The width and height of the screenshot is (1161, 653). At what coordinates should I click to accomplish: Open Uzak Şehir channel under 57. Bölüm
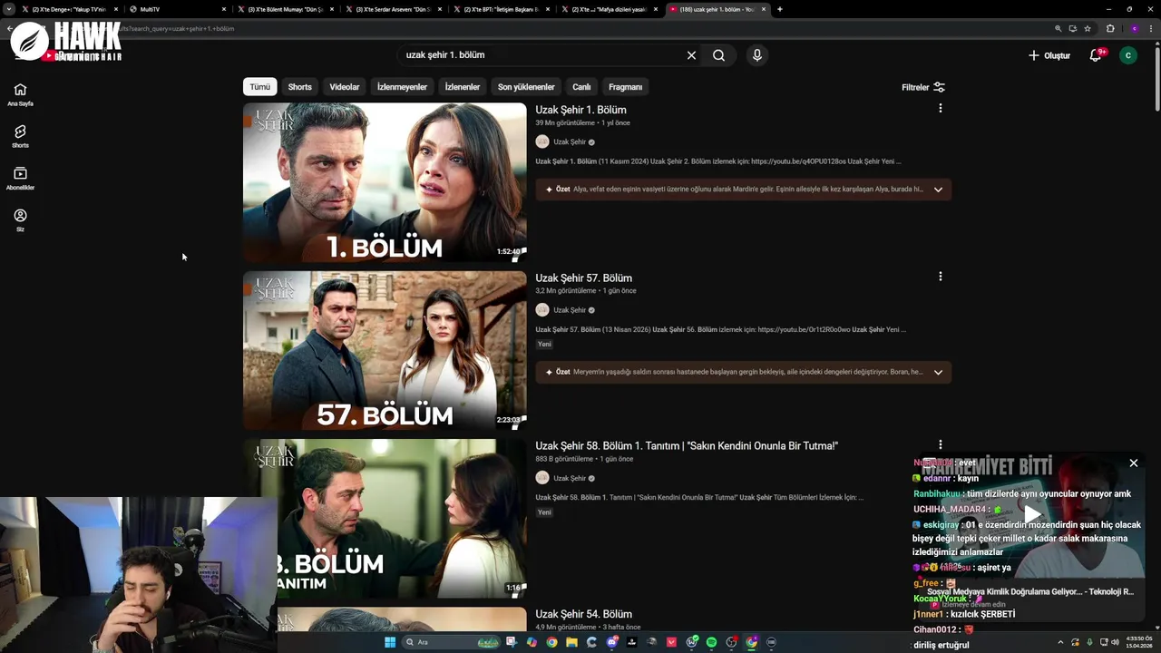570,310
